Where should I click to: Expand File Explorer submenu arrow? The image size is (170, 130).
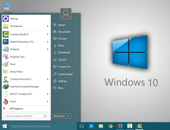coord(48,26)
